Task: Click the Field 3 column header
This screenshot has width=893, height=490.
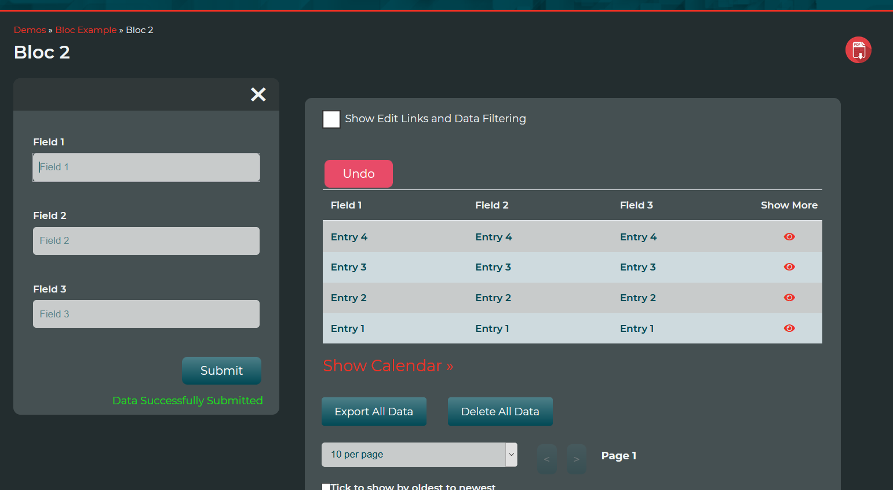Action: (636, 205)
